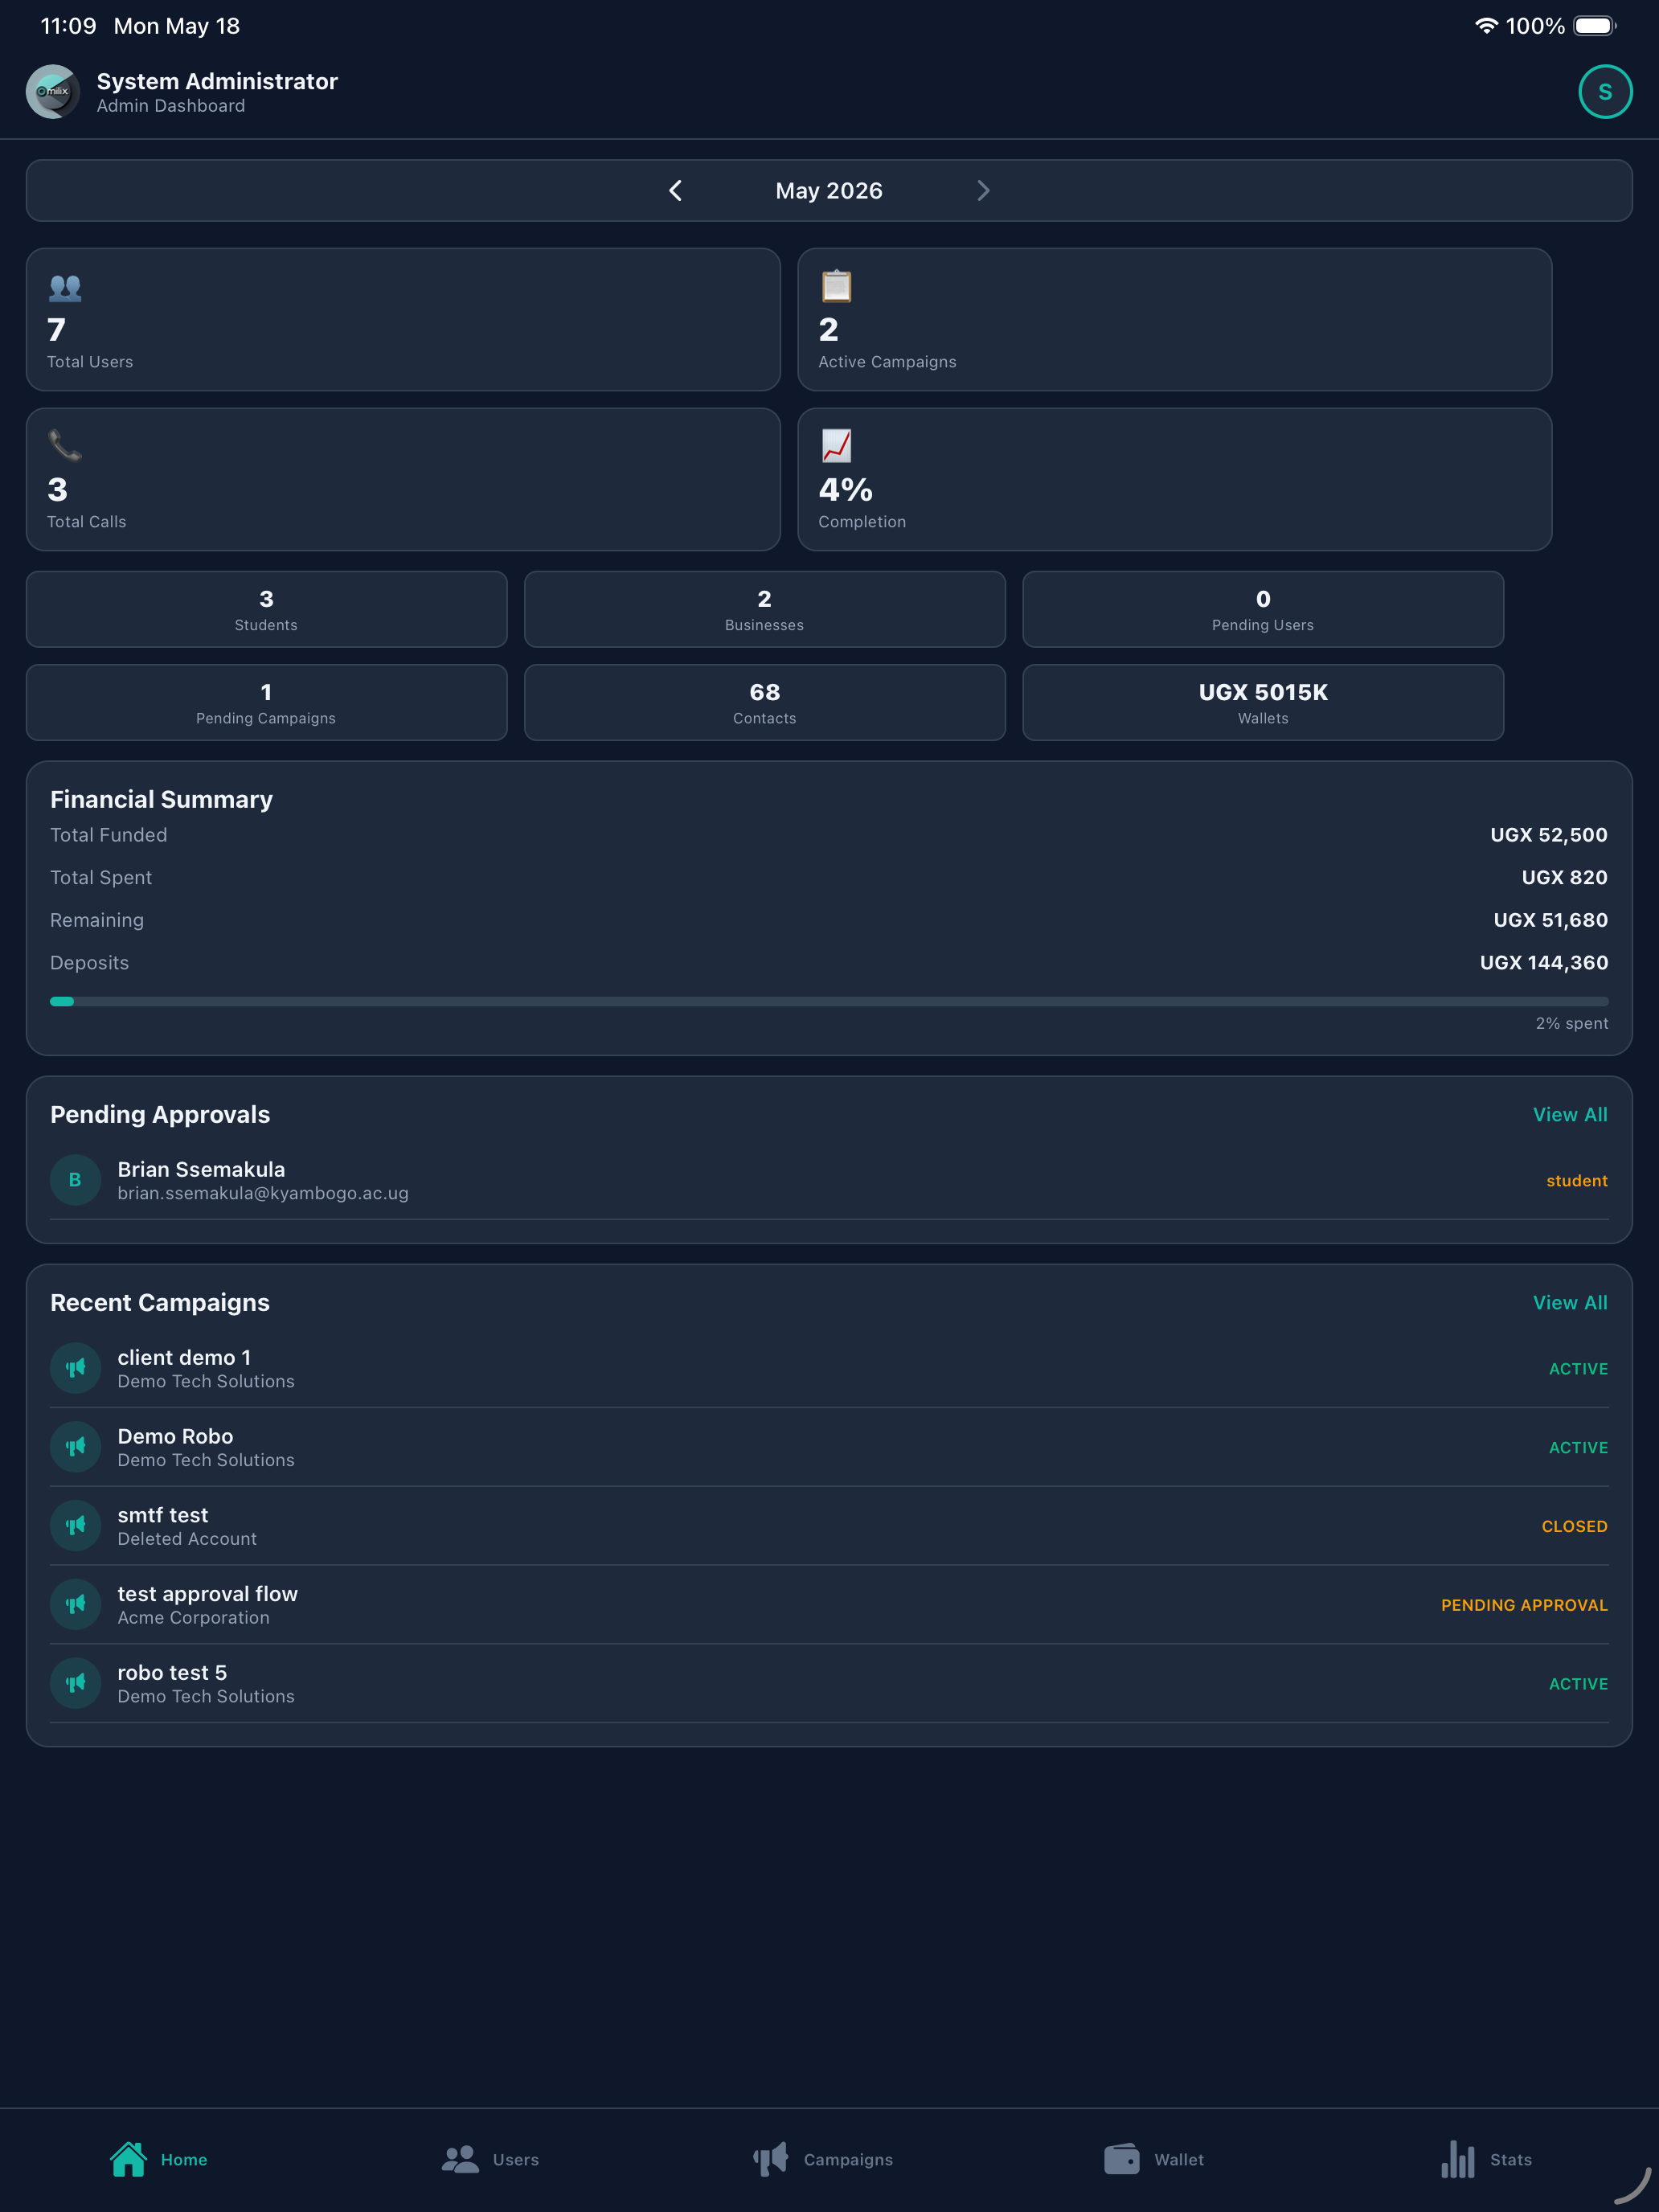Switch to the Users tab label

(x=515, y=2160)
